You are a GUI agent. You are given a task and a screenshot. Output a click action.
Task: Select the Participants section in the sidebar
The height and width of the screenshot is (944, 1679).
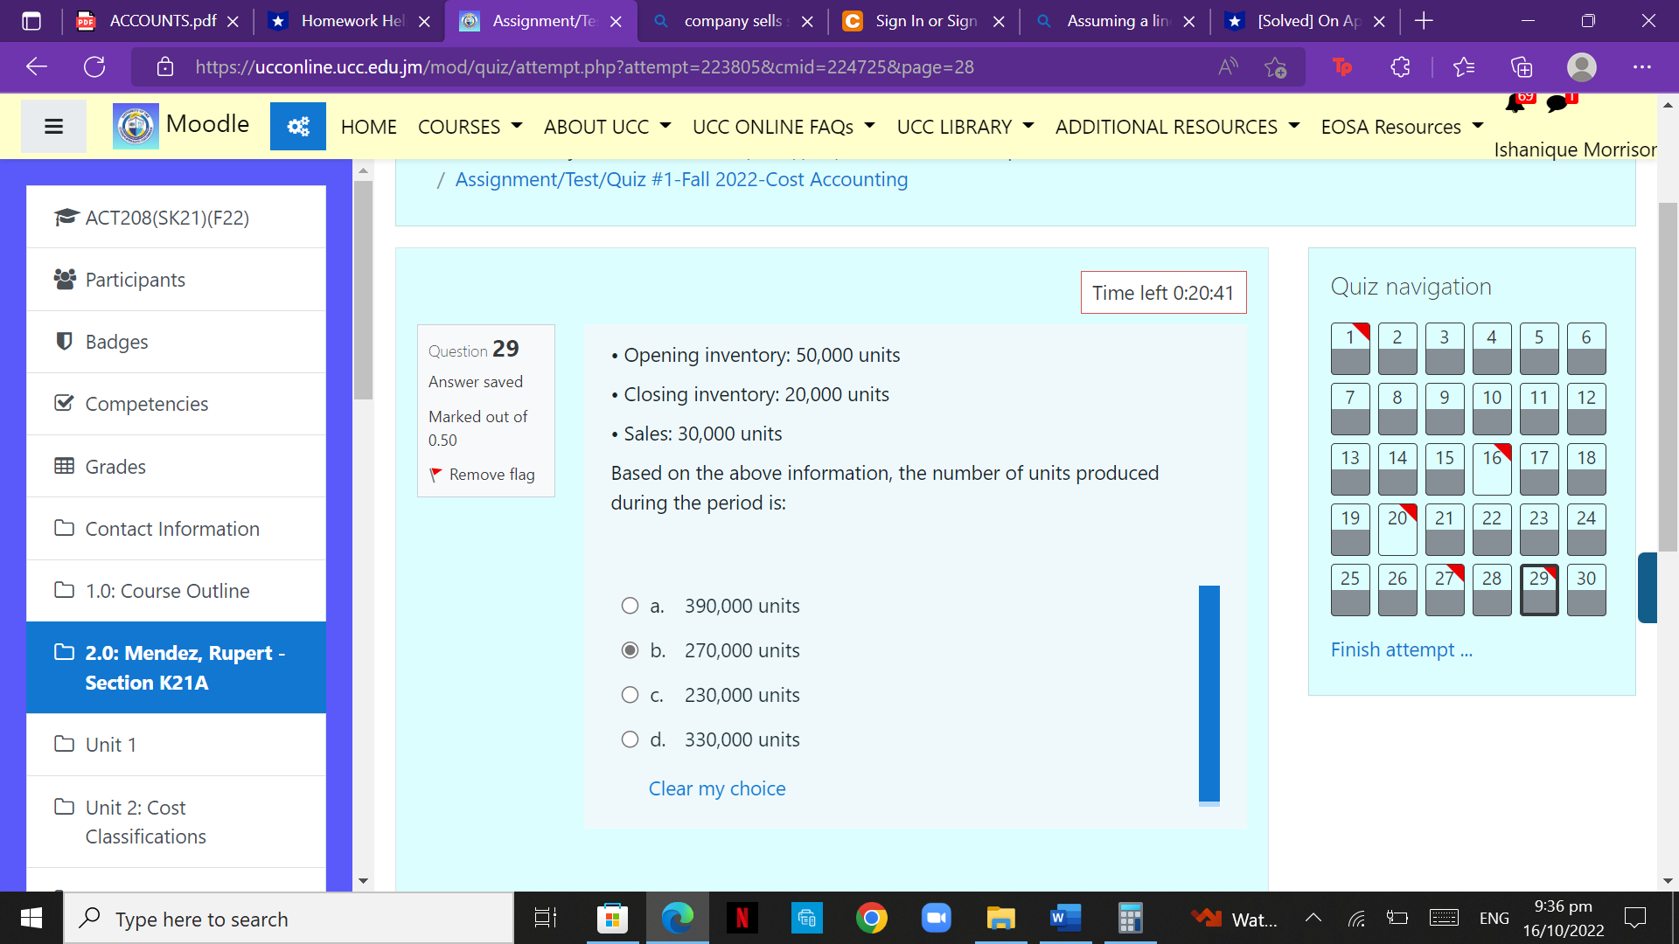(x=135, y=280)
